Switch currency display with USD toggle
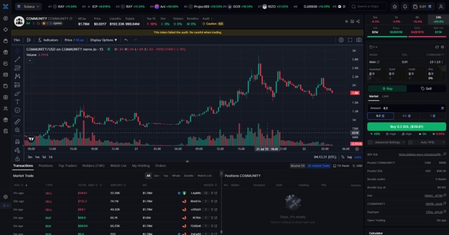The image size is (449, 235). (357, 166)
